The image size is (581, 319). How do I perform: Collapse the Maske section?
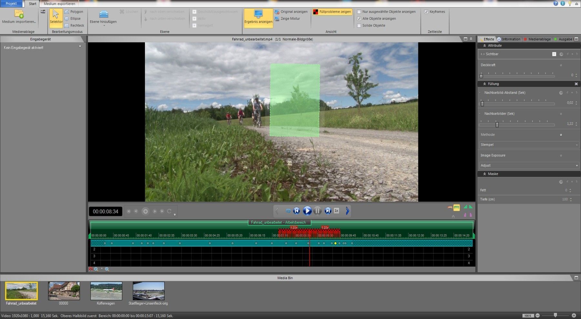click(x=484, y=174)
